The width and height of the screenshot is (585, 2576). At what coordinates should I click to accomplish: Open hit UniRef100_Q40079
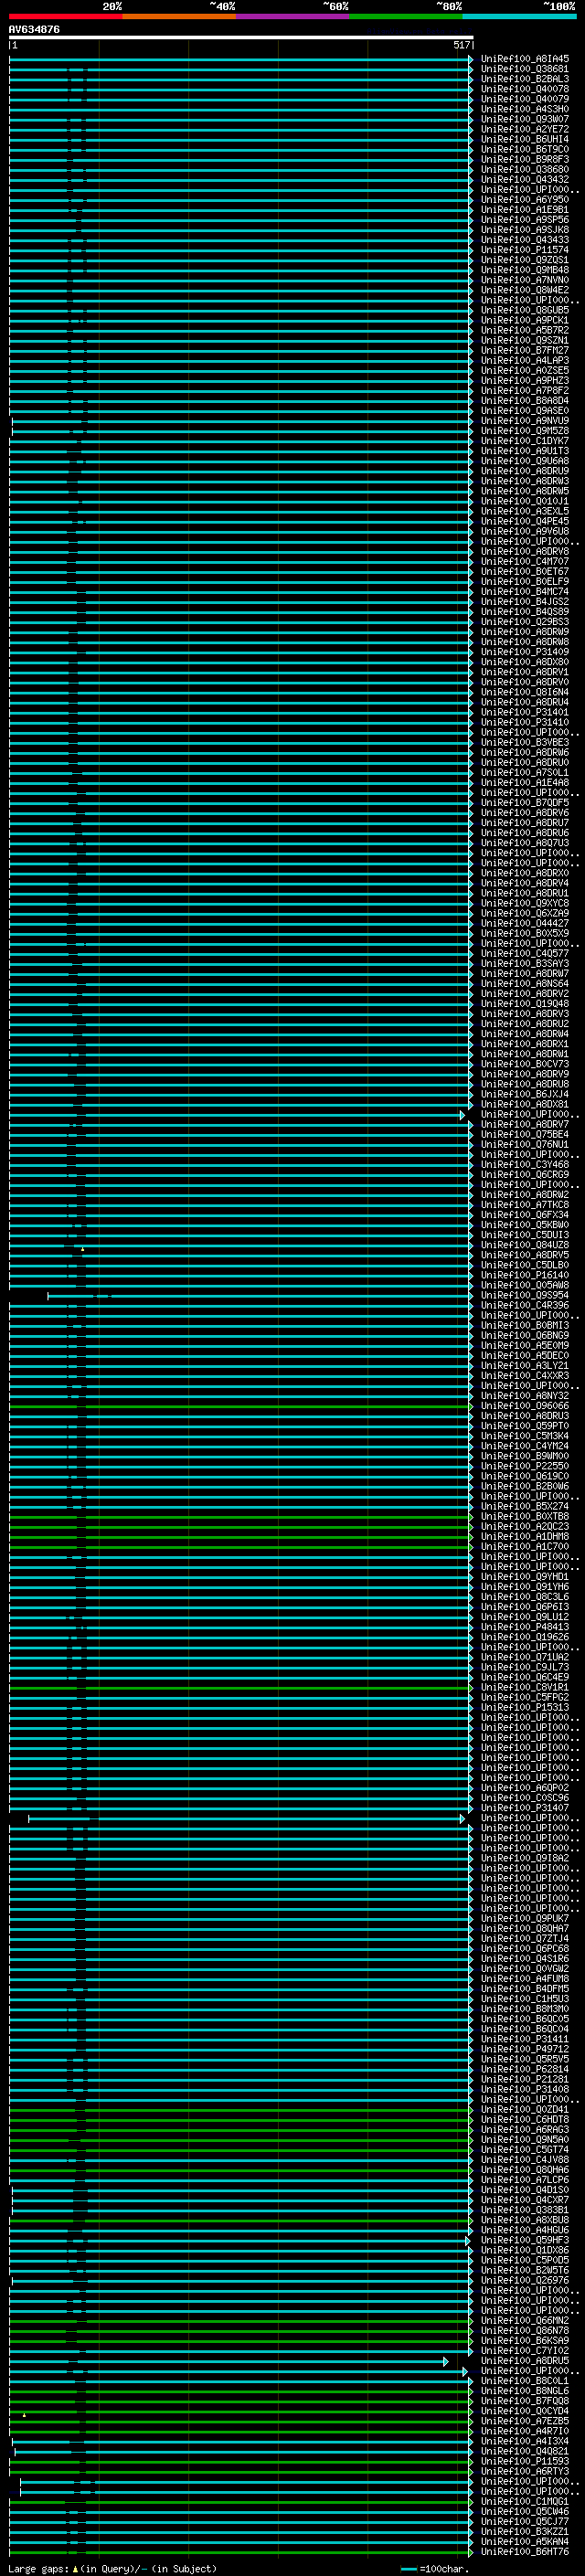[x=525, y=99]
